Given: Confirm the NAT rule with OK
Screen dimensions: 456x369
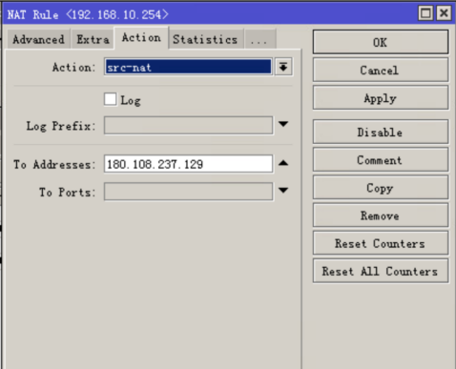Looking at the screenshot, I should (381, 42).
